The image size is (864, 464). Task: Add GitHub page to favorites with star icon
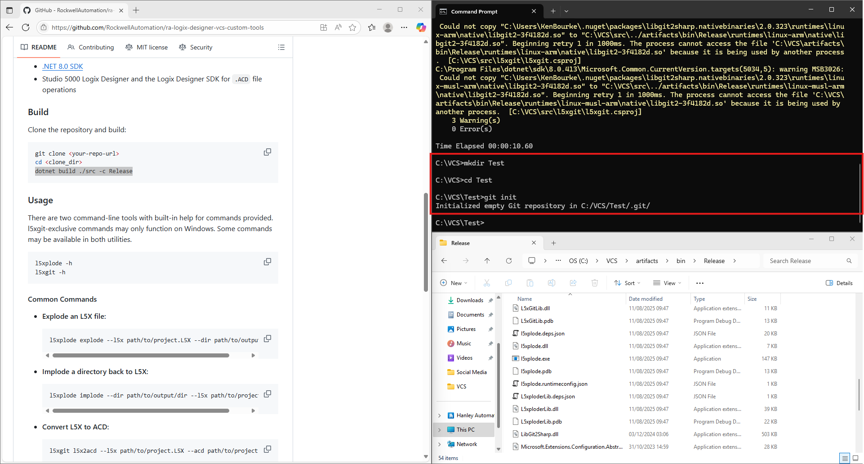(352, 27)
